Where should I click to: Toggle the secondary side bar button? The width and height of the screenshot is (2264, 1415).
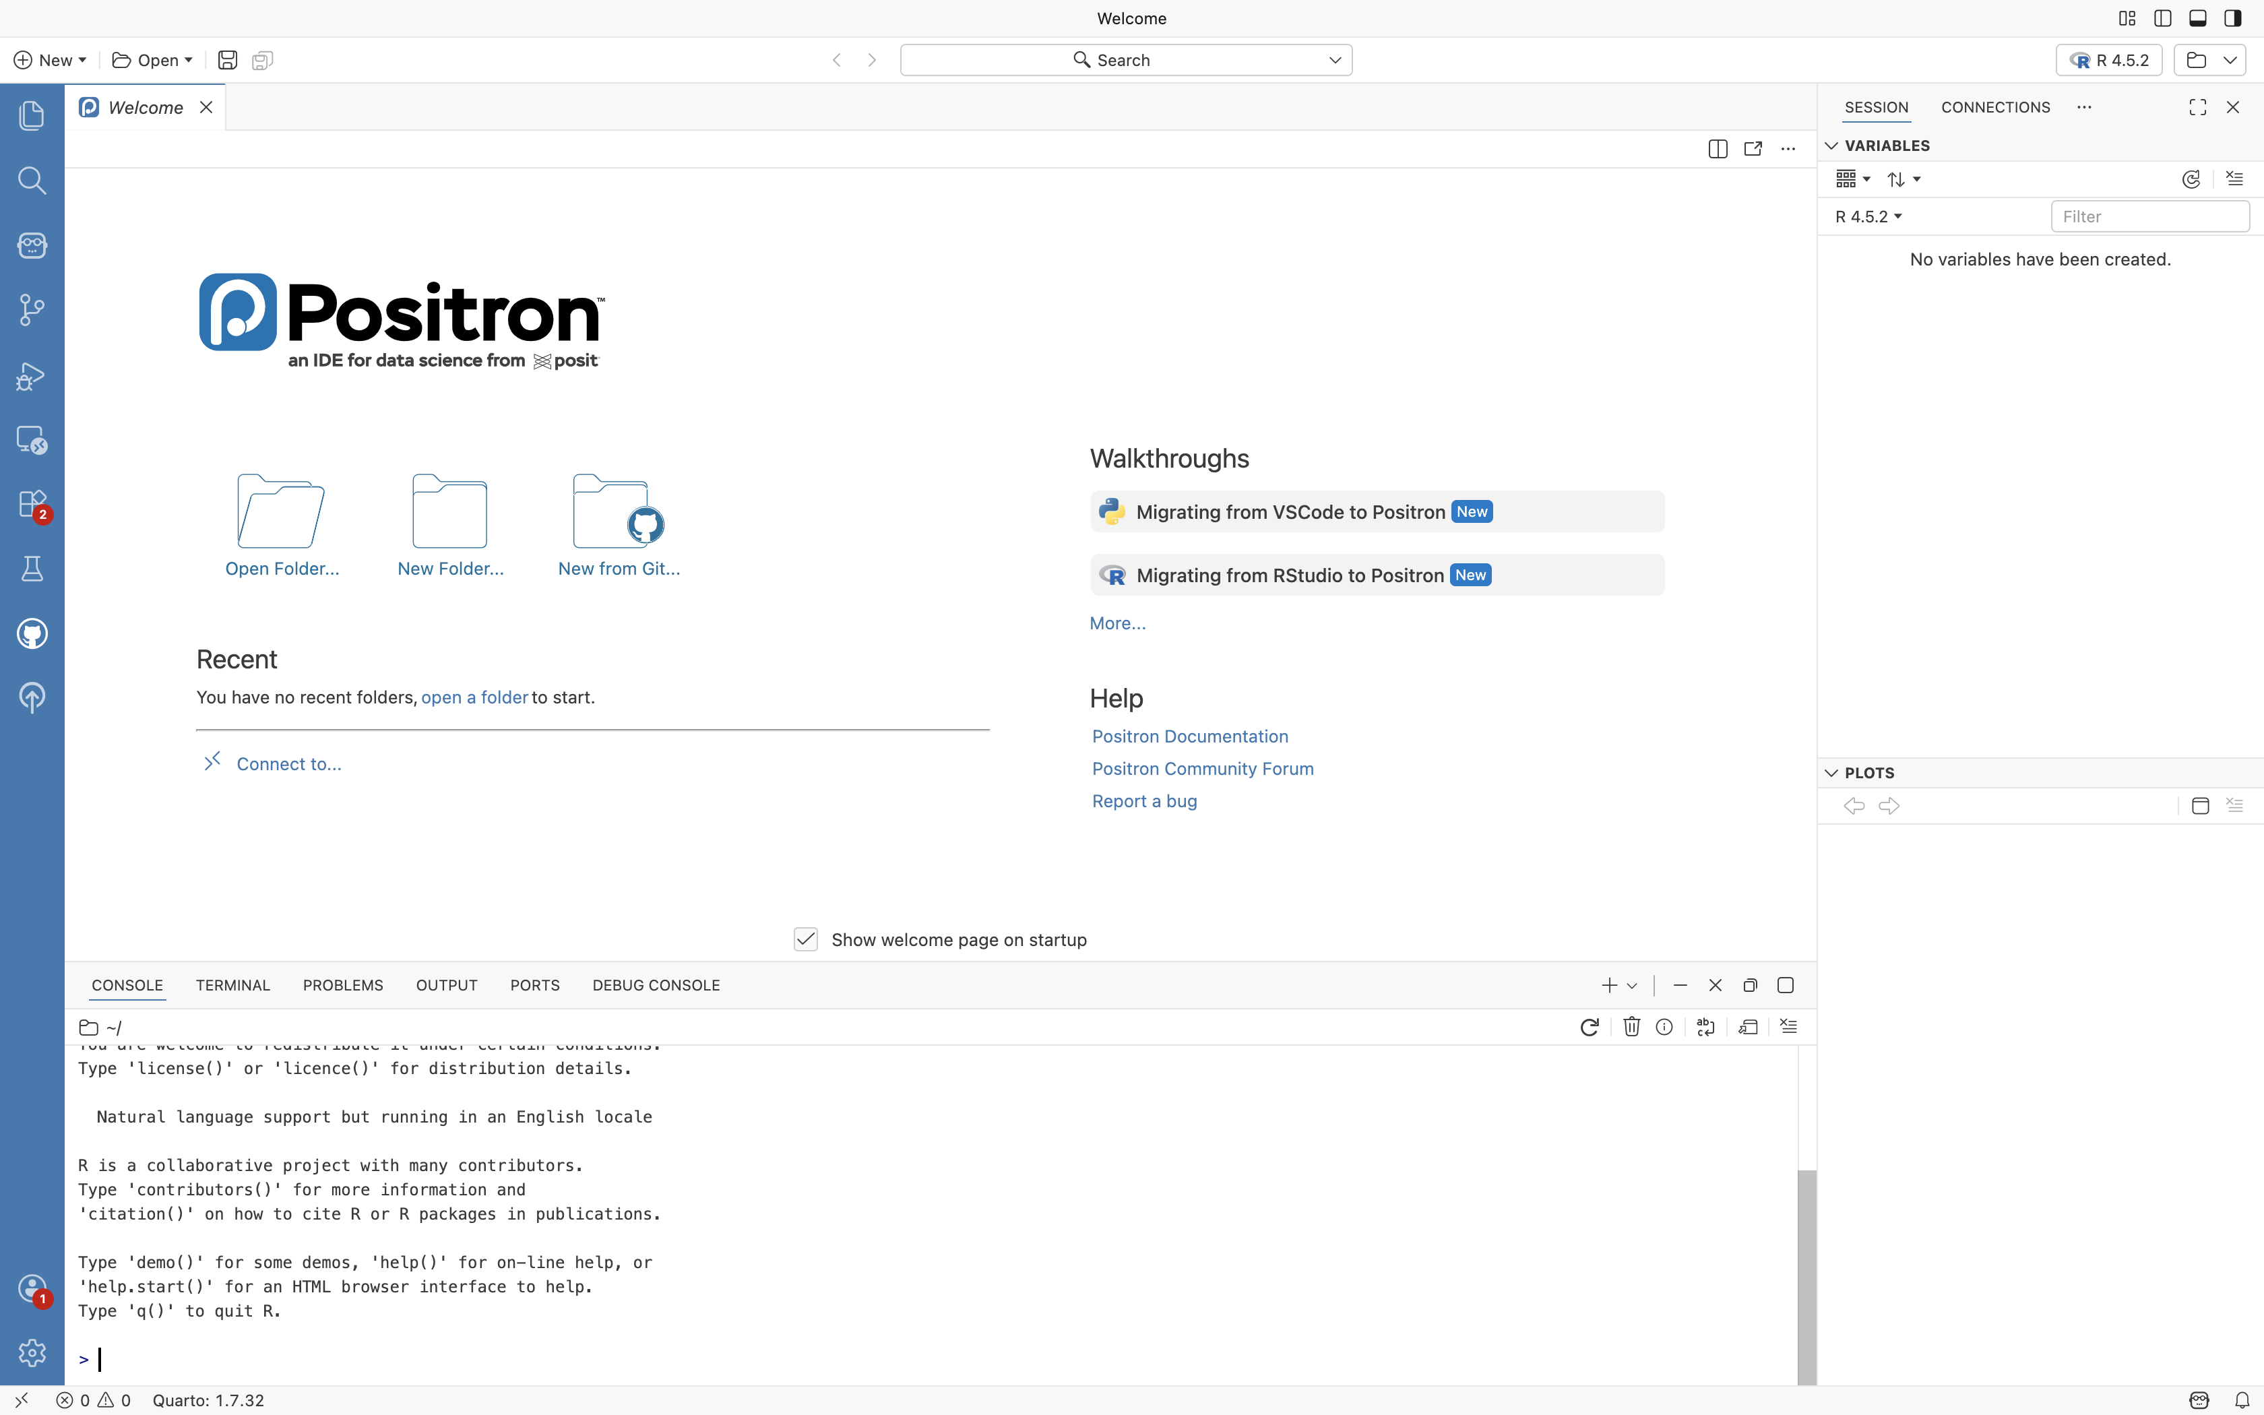pos(2233,18)
